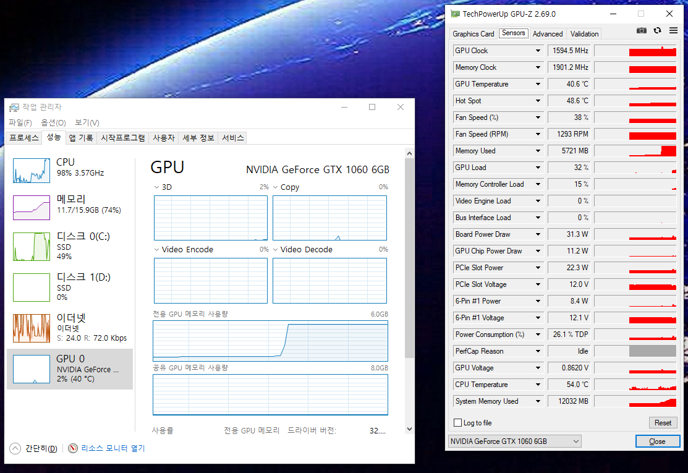Select the 이더넷 network thumbnail
Viewport: 688px width, 473px height.
point(32,328)
